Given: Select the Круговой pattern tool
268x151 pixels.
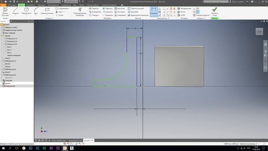Looking at the screenshot, I should (x=133, y=12).
